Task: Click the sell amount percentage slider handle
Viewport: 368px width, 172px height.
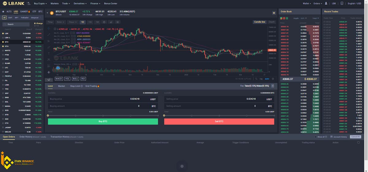Action: point(164,115)
